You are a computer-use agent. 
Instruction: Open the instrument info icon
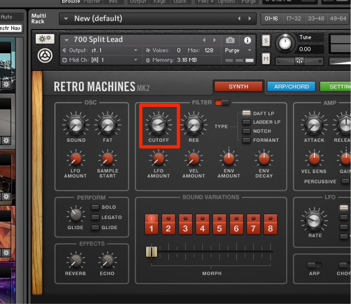point(247,40)
